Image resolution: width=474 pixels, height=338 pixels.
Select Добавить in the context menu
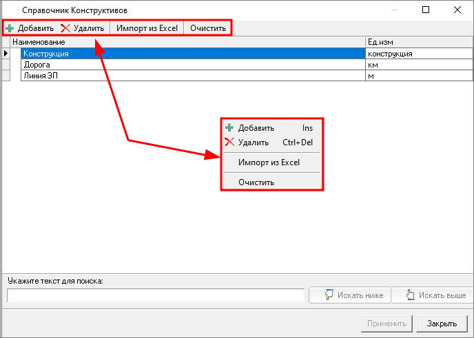coord(256,128)
